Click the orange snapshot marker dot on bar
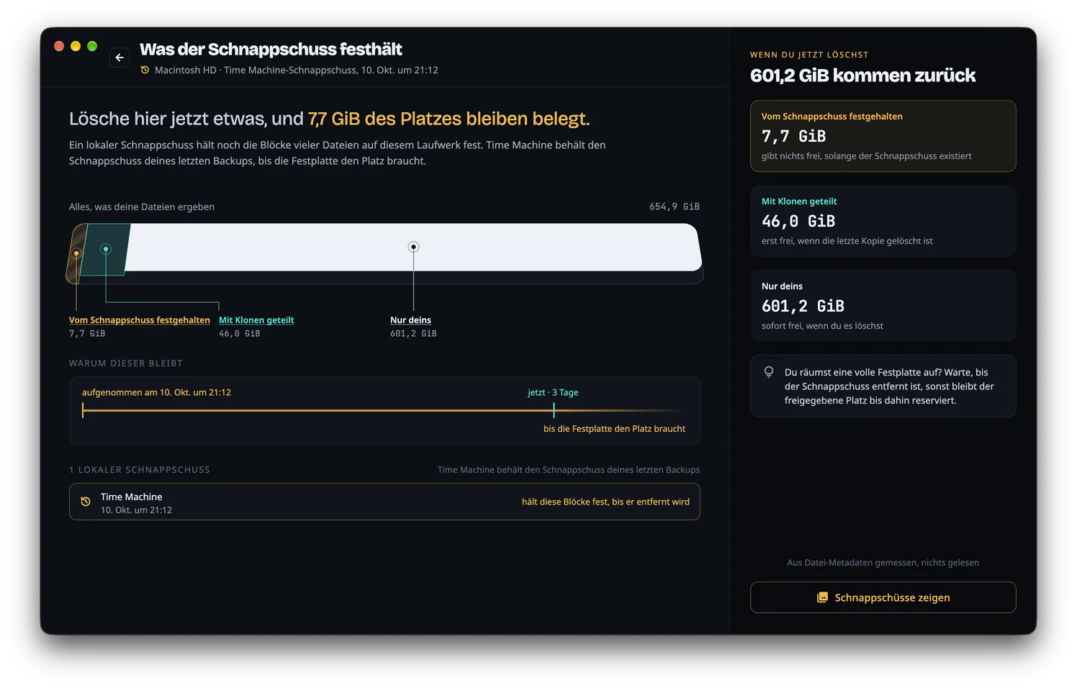This screenshot has height=688, width=1077. 76,253
